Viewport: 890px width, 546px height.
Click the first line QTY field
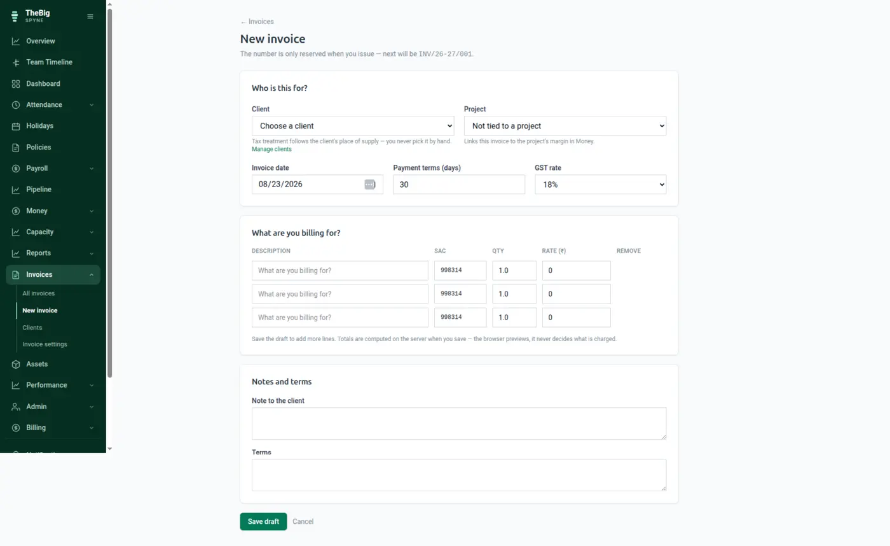click(x=514, y=270)
